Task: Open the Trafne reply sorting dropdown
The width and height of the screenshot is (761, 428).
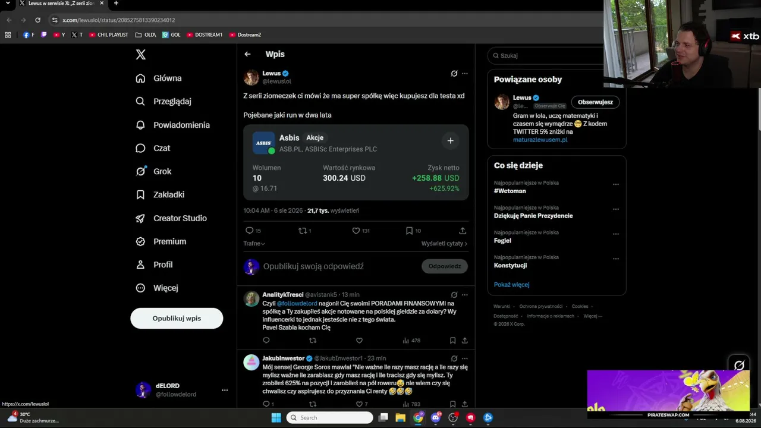Action: tap(254, 244)
